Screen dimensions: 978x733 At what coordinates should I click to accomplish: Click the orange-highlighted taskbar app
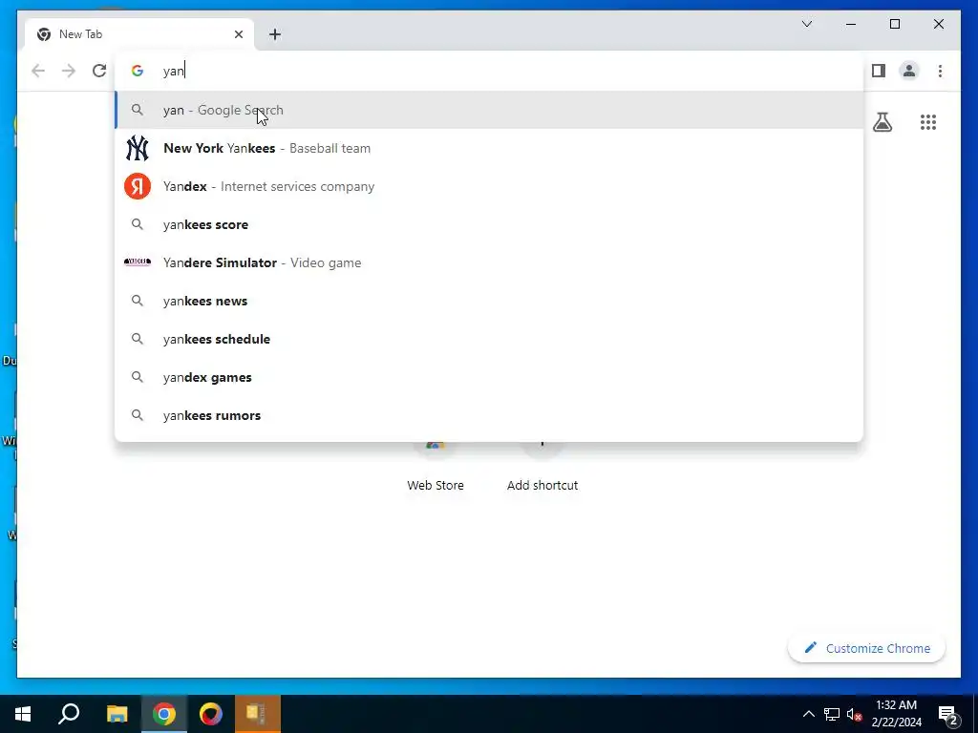pyautogui.click(x=258, y=714)
